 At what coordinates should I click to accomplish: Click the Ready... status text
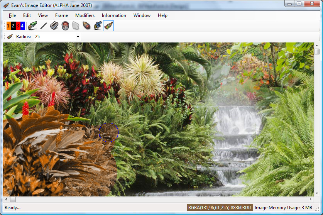[13, 208]
